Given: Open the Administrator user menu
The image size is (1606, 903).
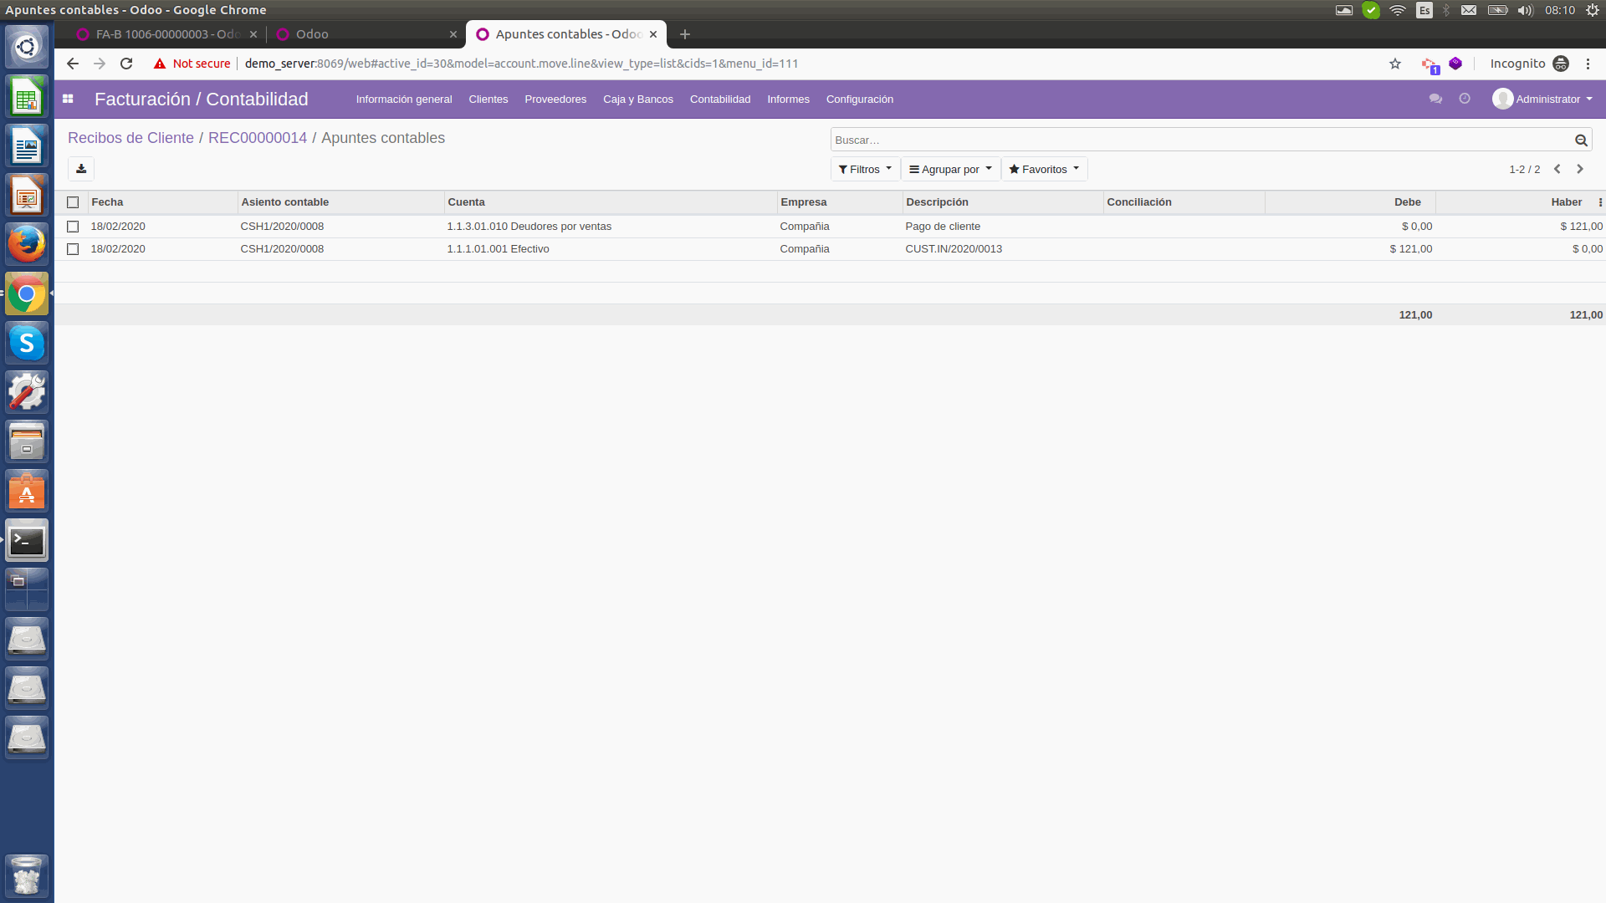Looking at the screenshot, I should coord(1542,99).
